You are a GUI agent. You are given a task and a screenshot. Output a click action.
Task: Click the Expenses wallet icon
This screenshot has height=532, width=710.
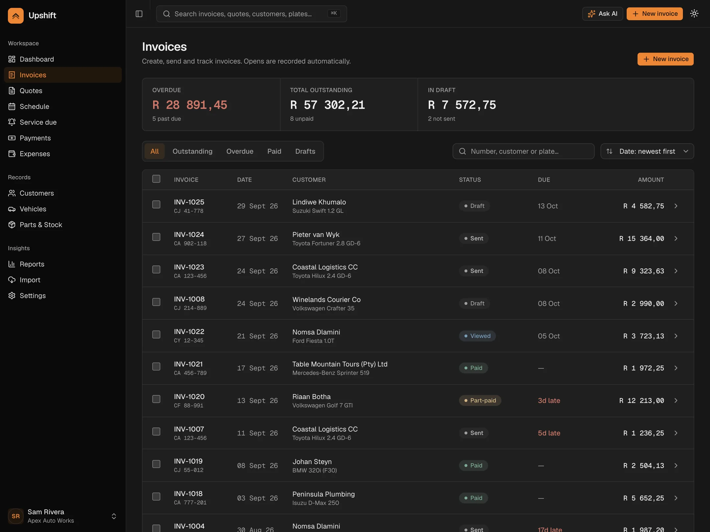pos(12,154)
